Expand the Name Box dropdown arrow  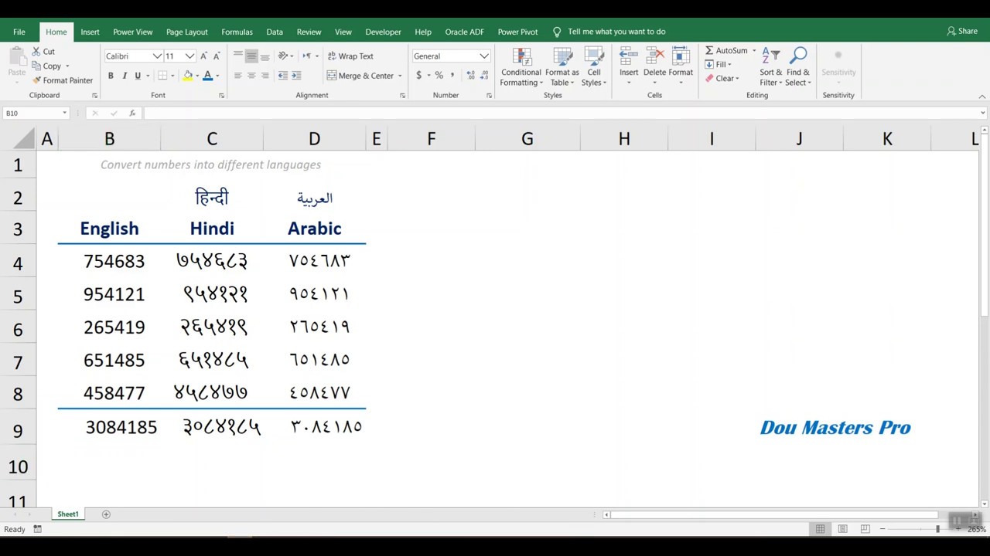click(x=64, y=114)
